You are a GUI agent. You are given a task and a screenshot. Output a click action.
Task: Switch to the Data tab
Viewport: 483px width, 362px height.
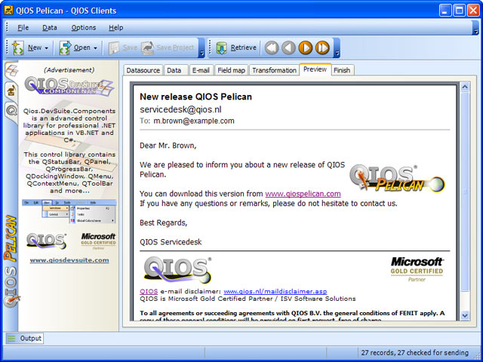click(x=176, y=70)
